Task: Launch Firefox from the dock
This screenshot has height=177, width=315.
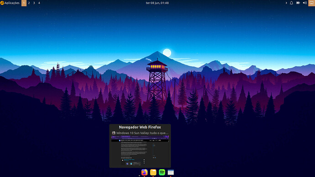Action: click(x=144, y=172)
